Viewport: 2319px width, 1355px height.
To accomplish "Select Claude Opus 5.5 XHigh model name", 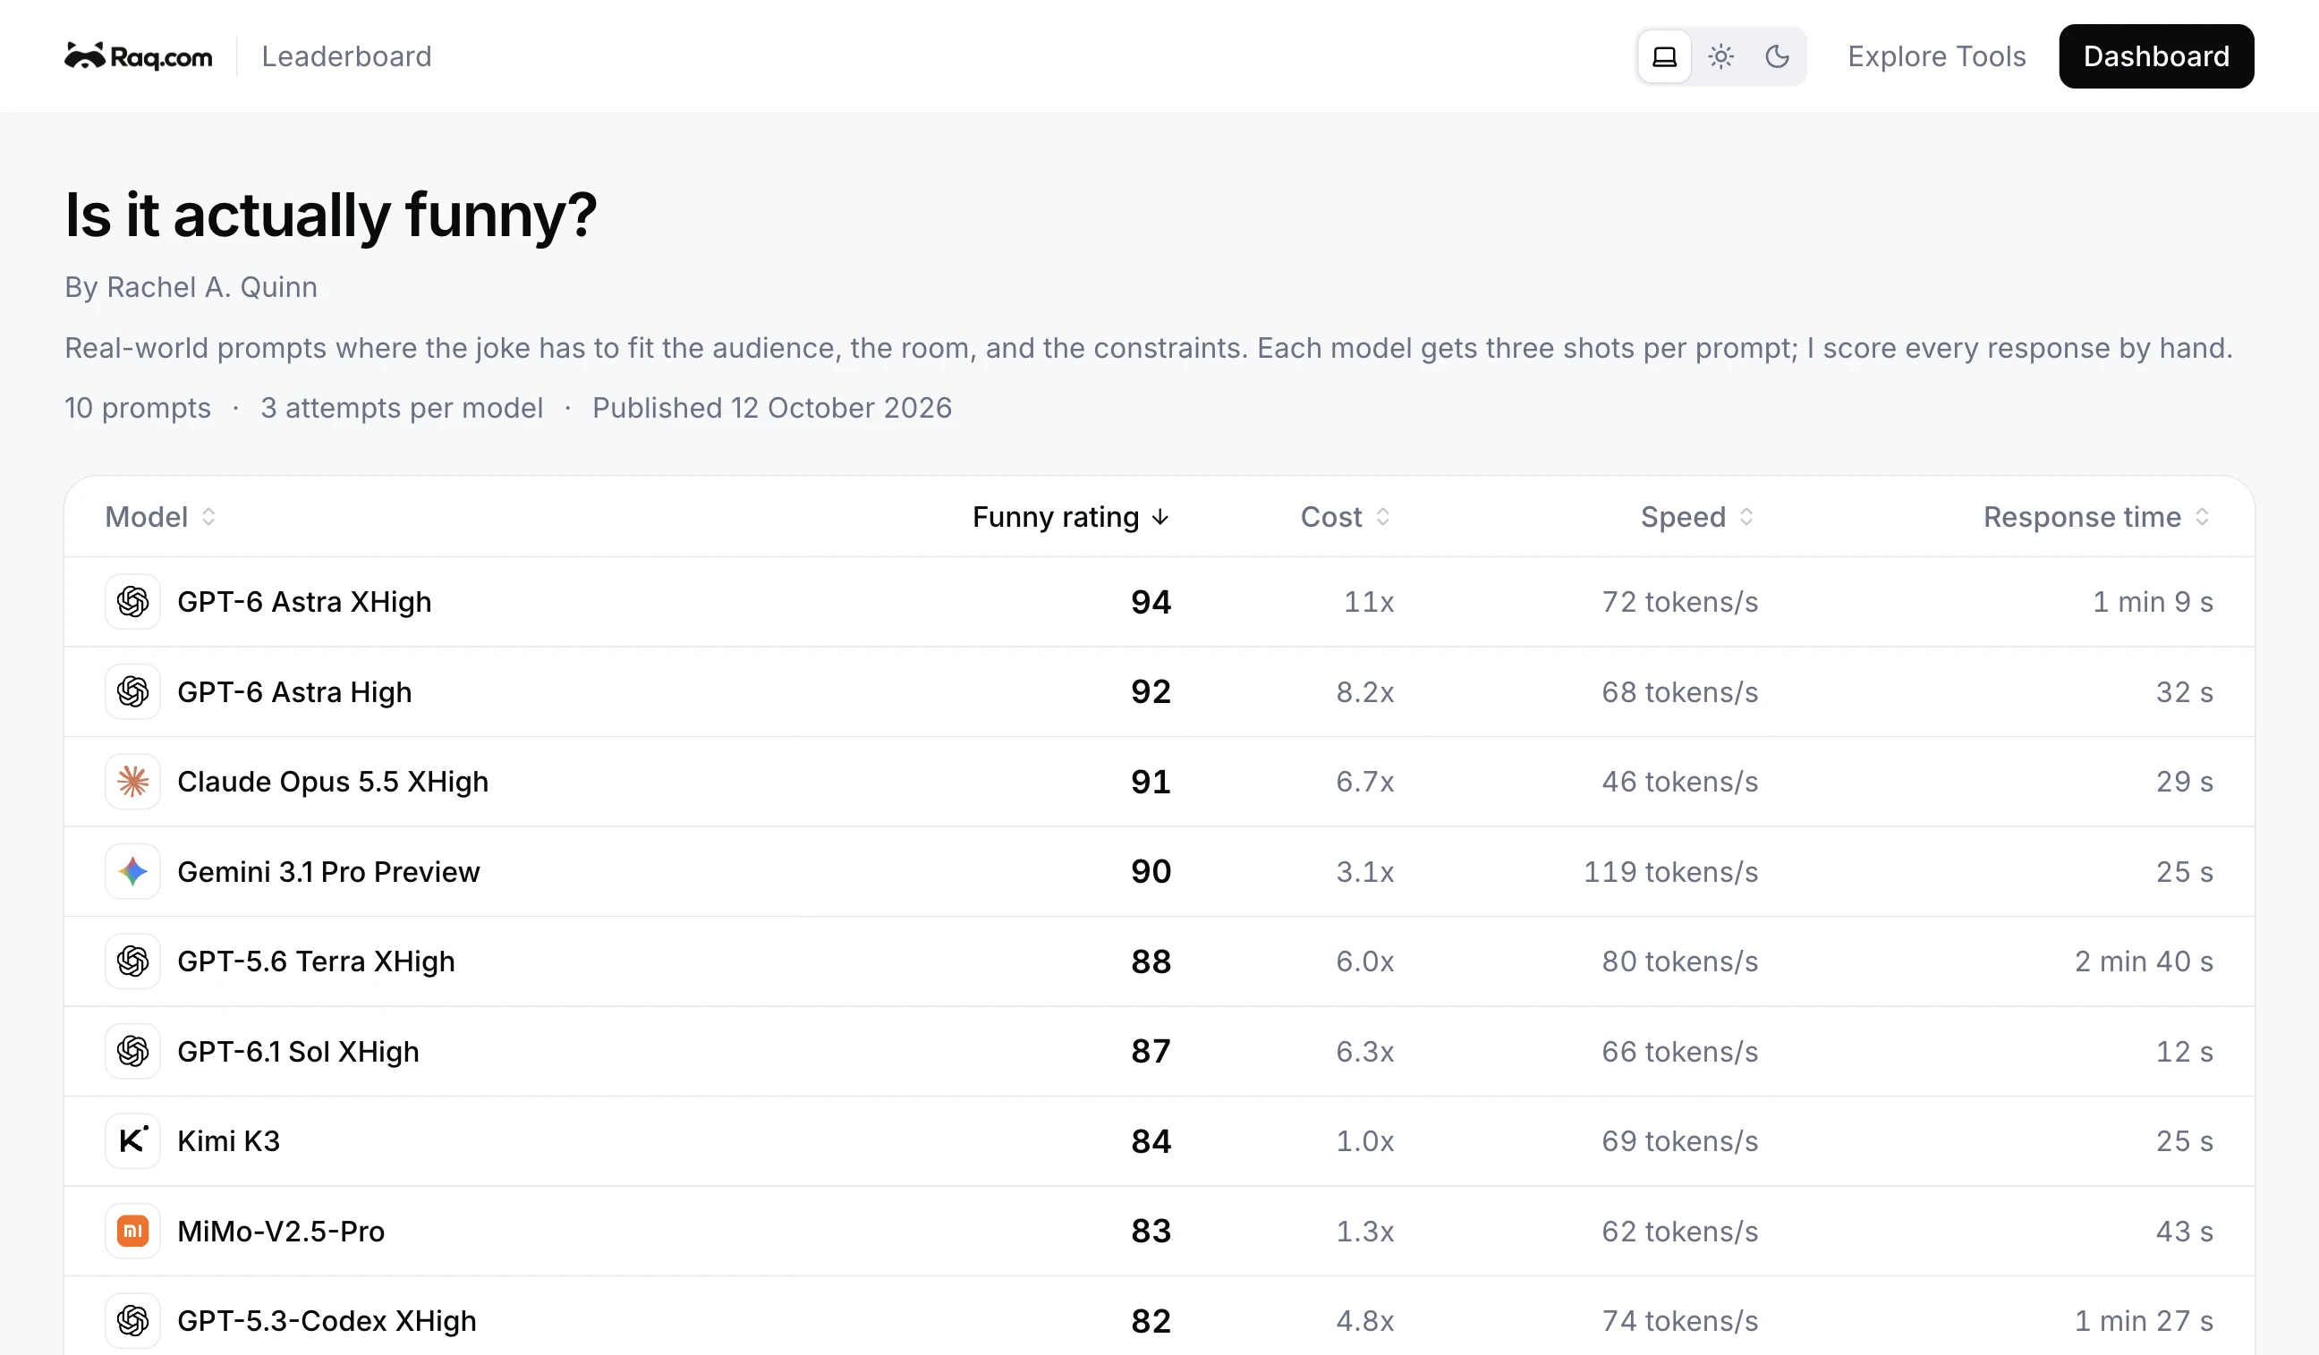I will (x=333, y=782).
